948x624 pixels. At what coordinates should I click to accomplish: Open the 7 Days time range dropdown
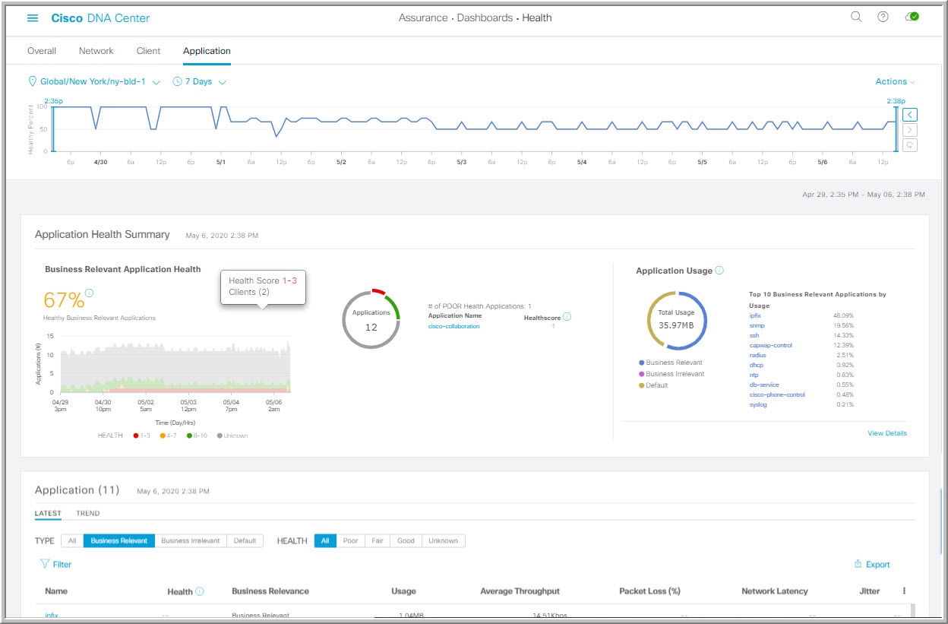click(200, 81)
